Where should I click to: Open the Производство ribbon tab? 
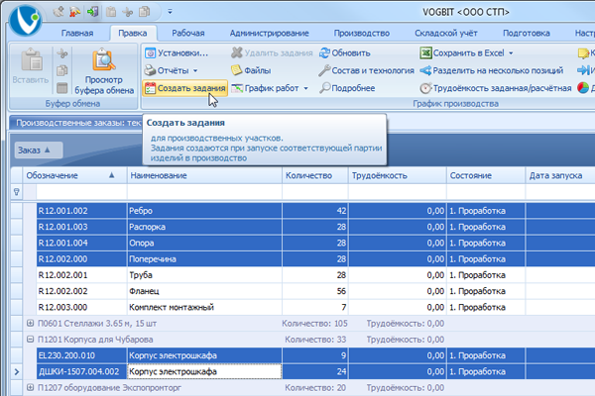click(x=361, y=33)
